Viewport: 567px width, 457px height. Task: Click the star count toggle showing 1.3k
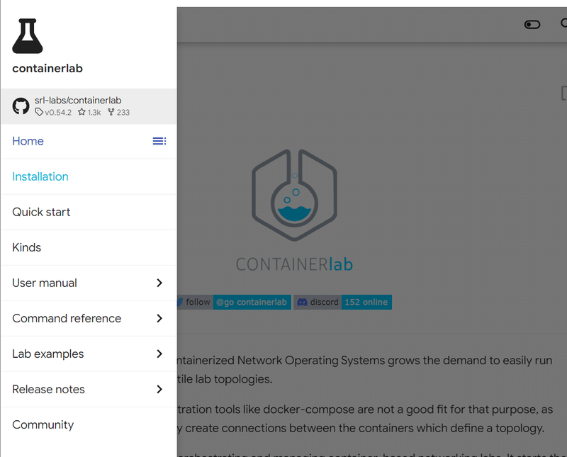(89, 112)
